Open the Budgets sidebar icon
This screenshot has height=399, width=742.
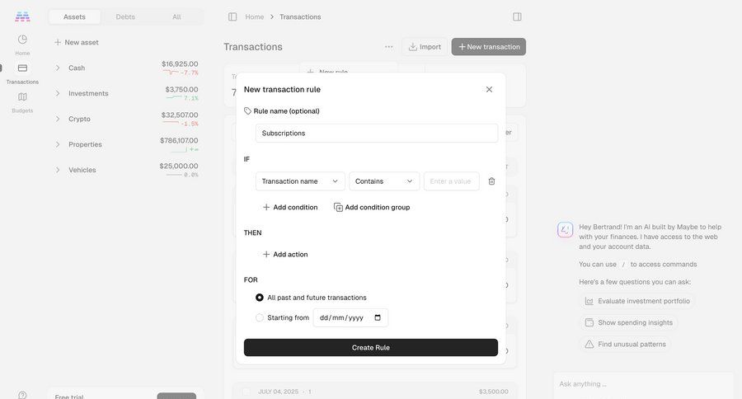(22, 97)
